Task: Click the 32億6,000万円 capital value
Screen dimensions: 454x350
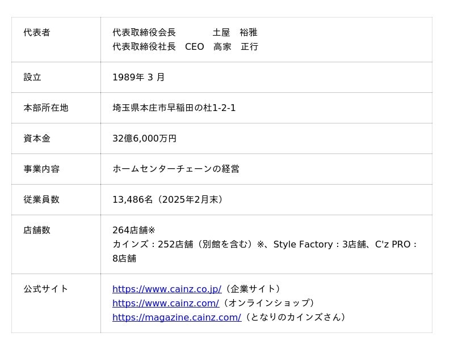Action: click(x=144, y=139)
